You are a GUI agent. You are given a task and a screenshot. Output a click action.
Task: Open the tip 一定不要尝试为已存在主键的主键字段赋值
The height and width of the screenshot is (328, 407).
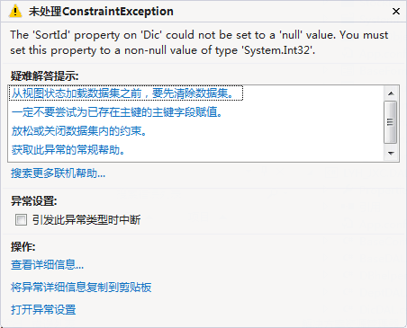[117, 112]
